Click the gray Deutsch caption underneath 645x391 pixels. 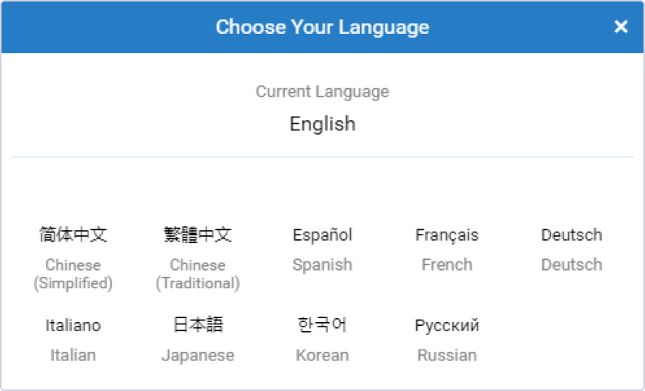[x=571, y=264]
